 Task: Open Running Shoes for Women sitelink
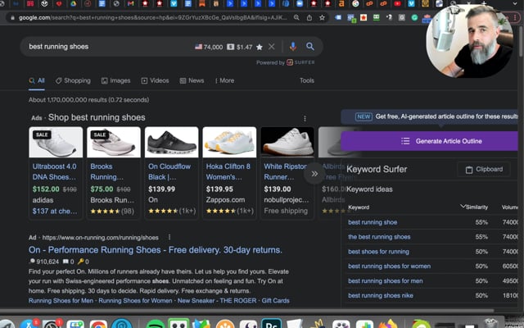135,301
